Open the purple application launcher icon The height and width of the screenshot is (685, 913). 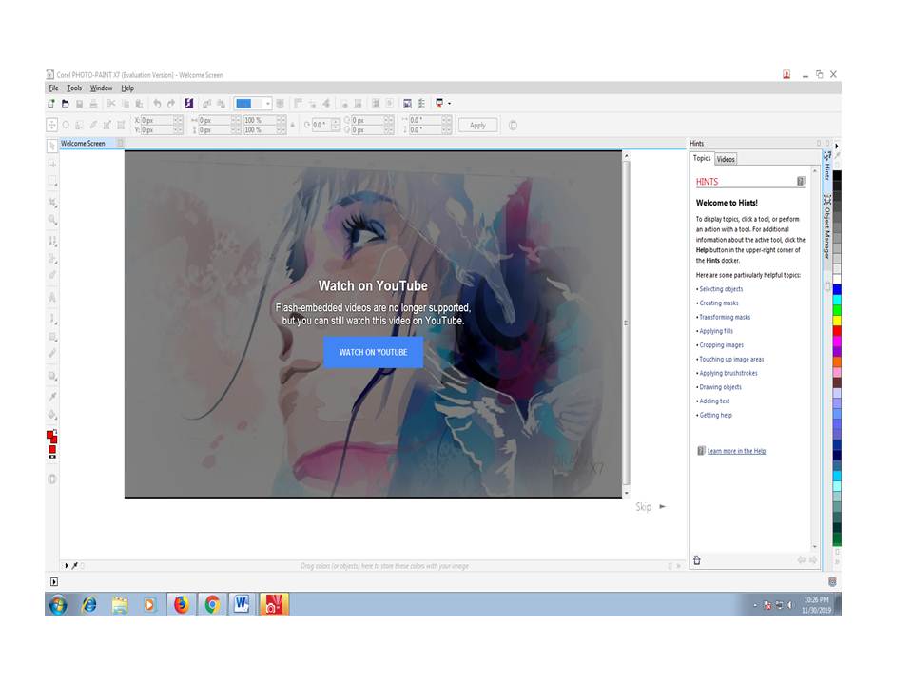(x=188, y=104)
